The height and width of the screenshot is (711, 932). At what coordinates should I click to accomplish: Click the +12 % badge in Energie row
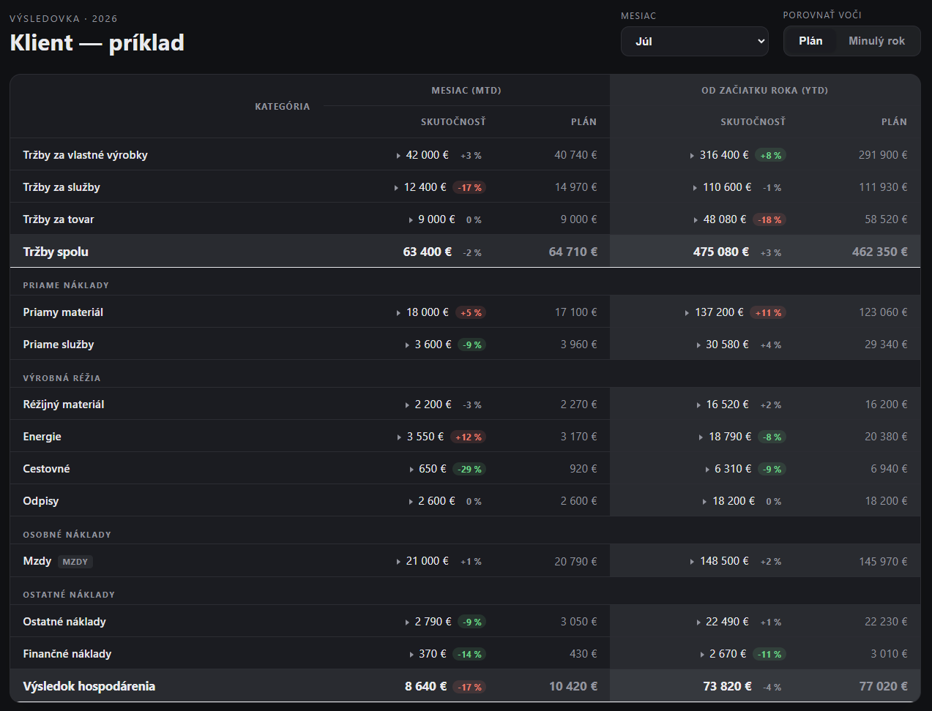click(x=468, y=437)
